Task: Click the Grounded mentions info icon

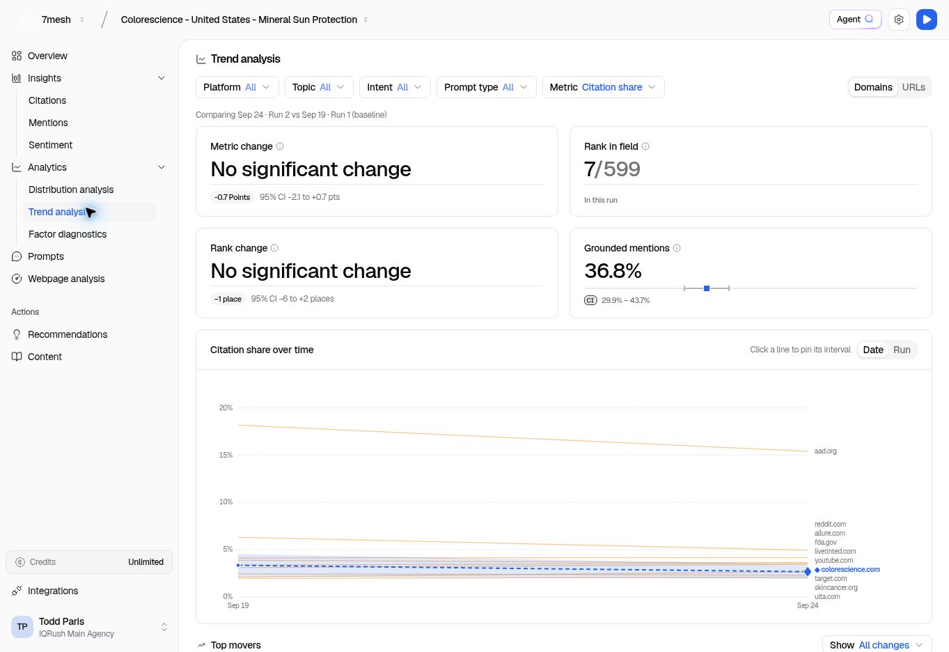Action: 677,248
